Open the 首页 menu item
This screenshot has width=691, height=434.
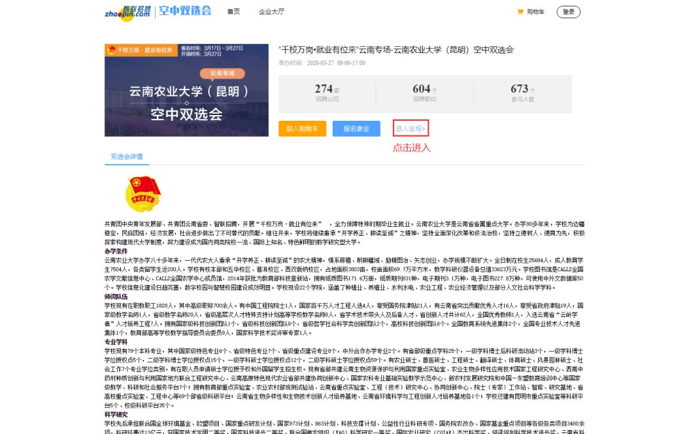pos(234,12)
